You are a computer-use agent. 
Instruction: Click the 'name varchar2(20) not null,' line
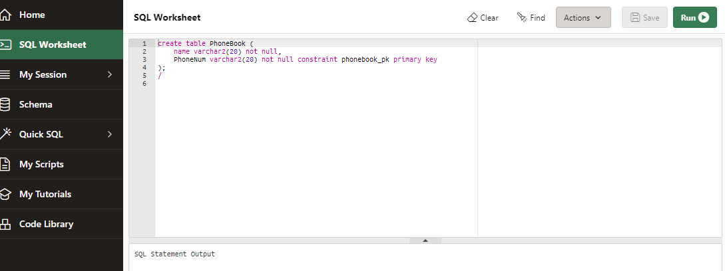pyautogui.click(x=228, y=52)
